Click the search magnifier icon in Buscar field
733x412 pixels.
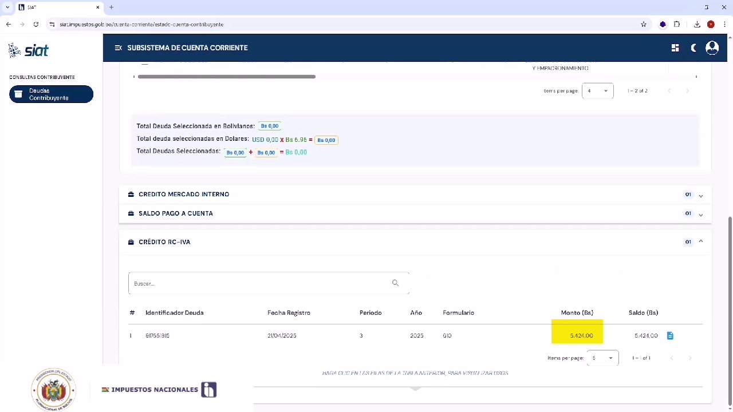tap(395, 283)
